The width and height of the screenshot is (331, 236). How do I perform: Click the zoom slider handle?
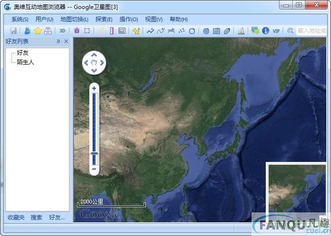point(94,154)
